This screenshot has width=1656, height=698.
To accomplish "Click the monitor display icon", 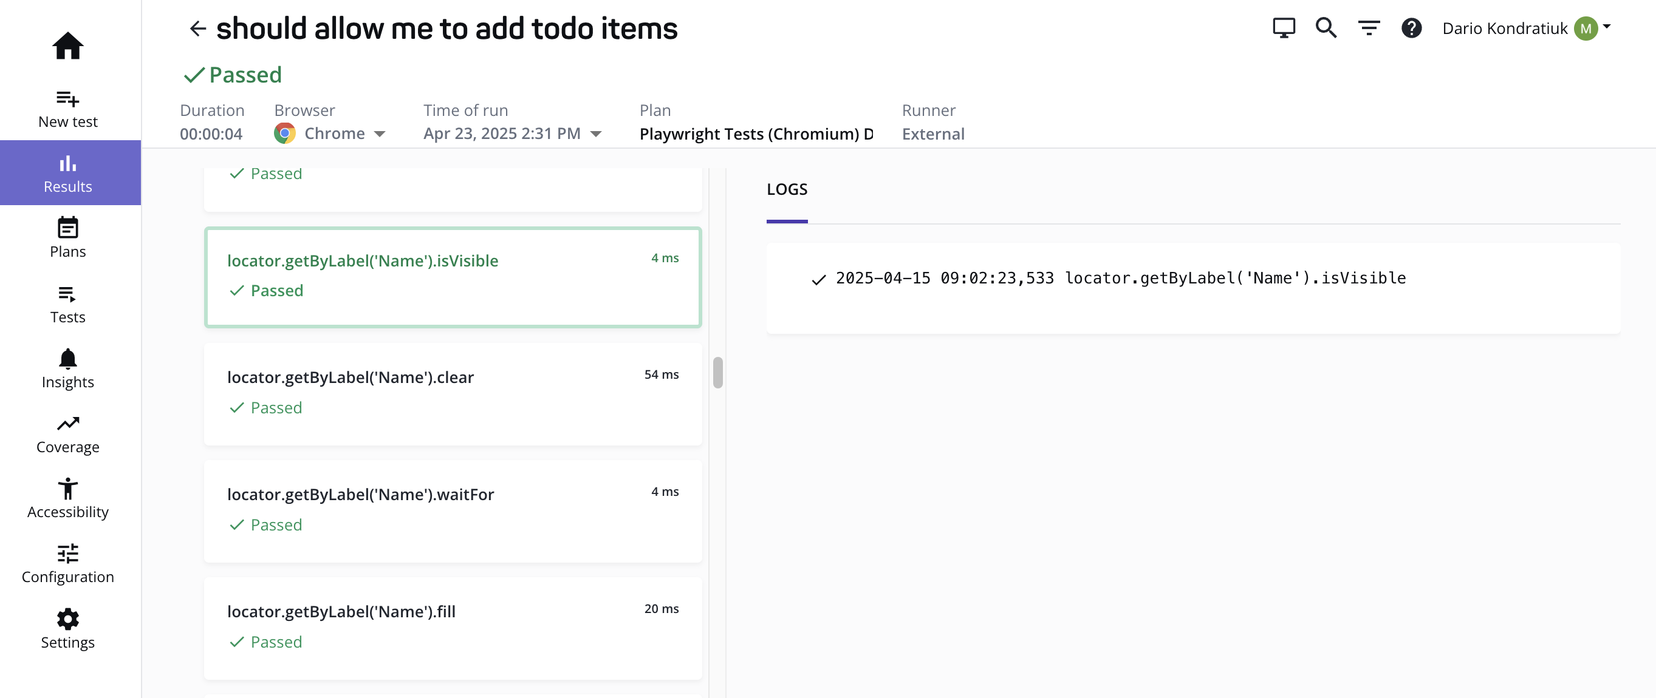I will point(1283,29).
